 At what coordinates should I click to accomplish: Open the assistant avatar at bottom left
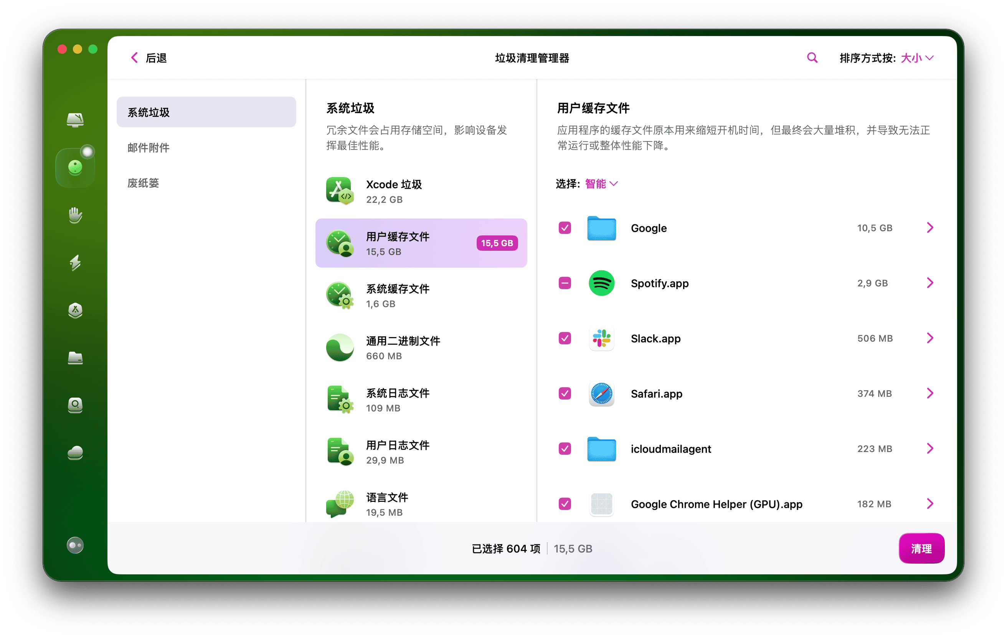(x=75, y=545)
